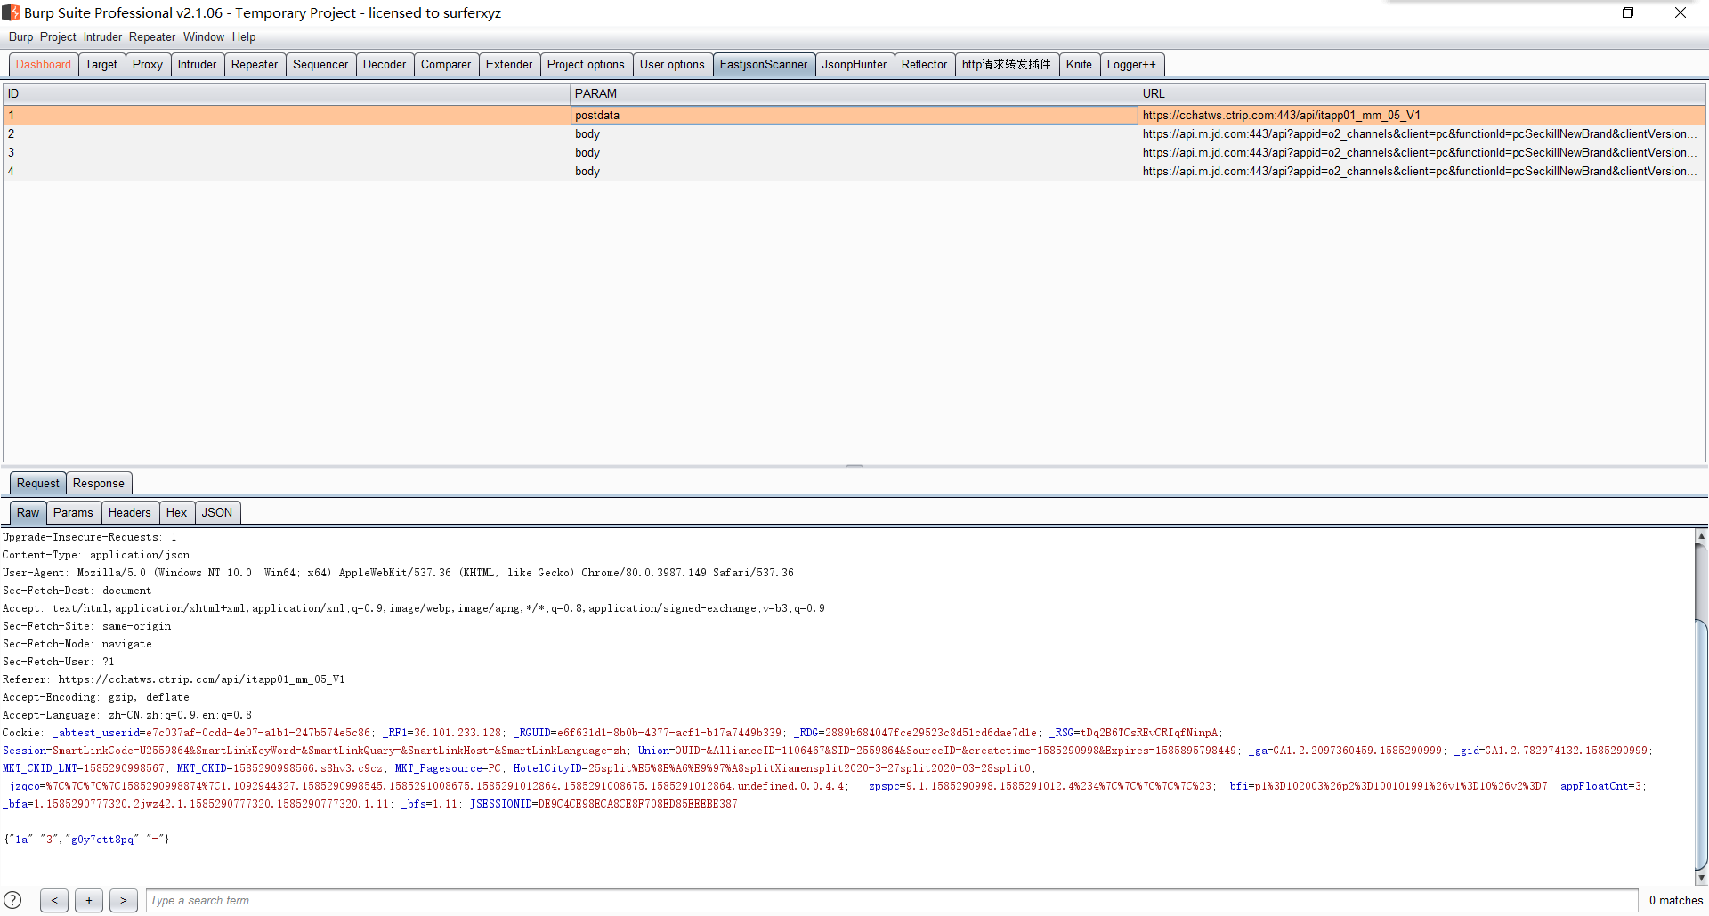
Task: Open the Help menu
Action: tap(244, 36)
